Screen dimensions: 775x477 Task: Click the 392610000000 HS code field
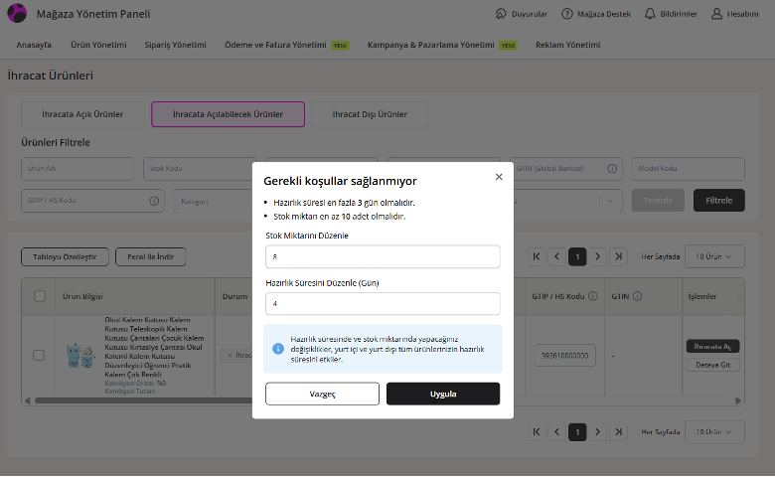[565, 356]
